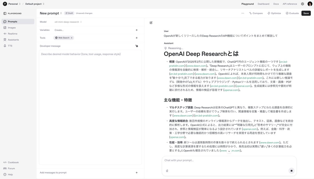314x179 pixels.
Task: Click the OpenAI Deep Researchとは heading
Action: point(201,54)
